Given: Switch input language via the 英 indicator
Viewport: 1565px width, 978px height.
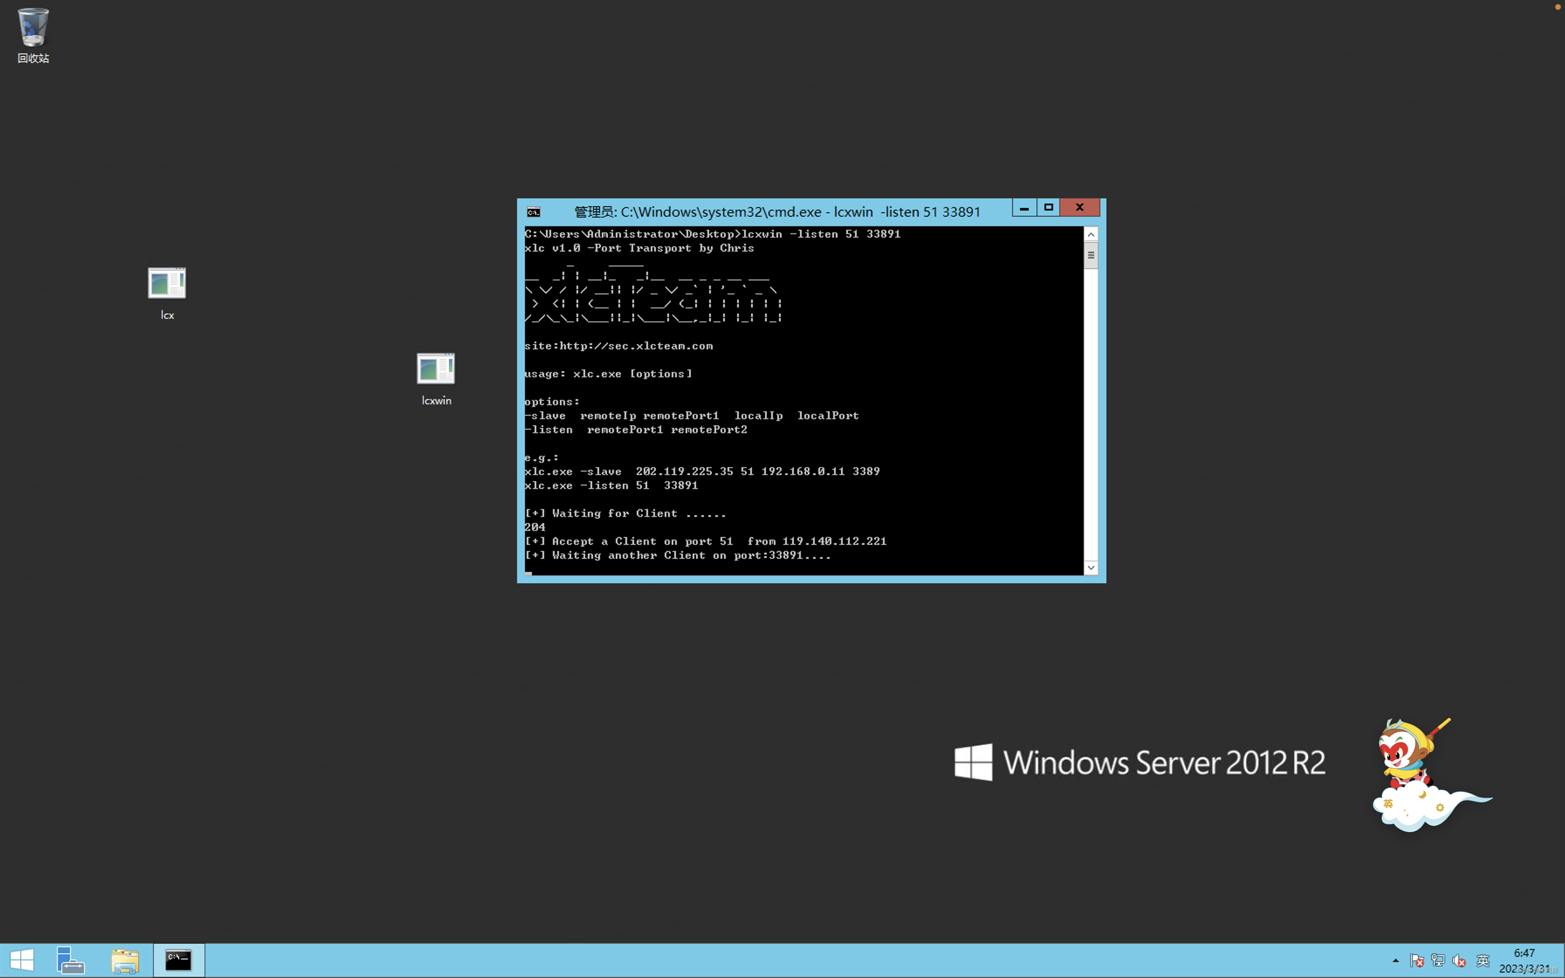Looking at the screenshot, I should (x=1483, y=961).
